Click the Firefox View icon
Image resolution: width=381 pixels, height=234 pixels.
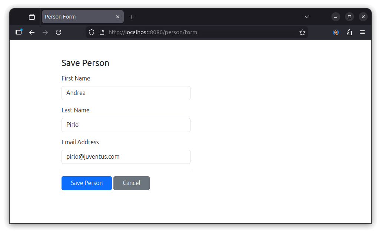coord(32,17)
